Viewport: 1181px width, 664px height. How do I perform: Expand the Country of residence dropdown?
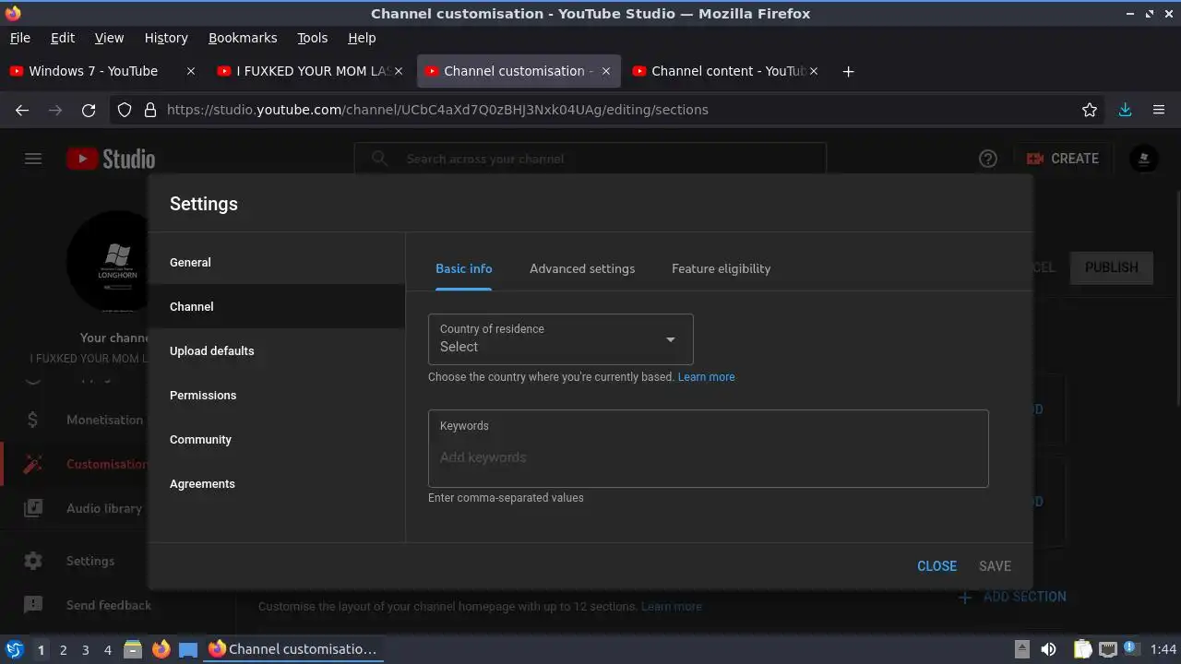[561, 338]
